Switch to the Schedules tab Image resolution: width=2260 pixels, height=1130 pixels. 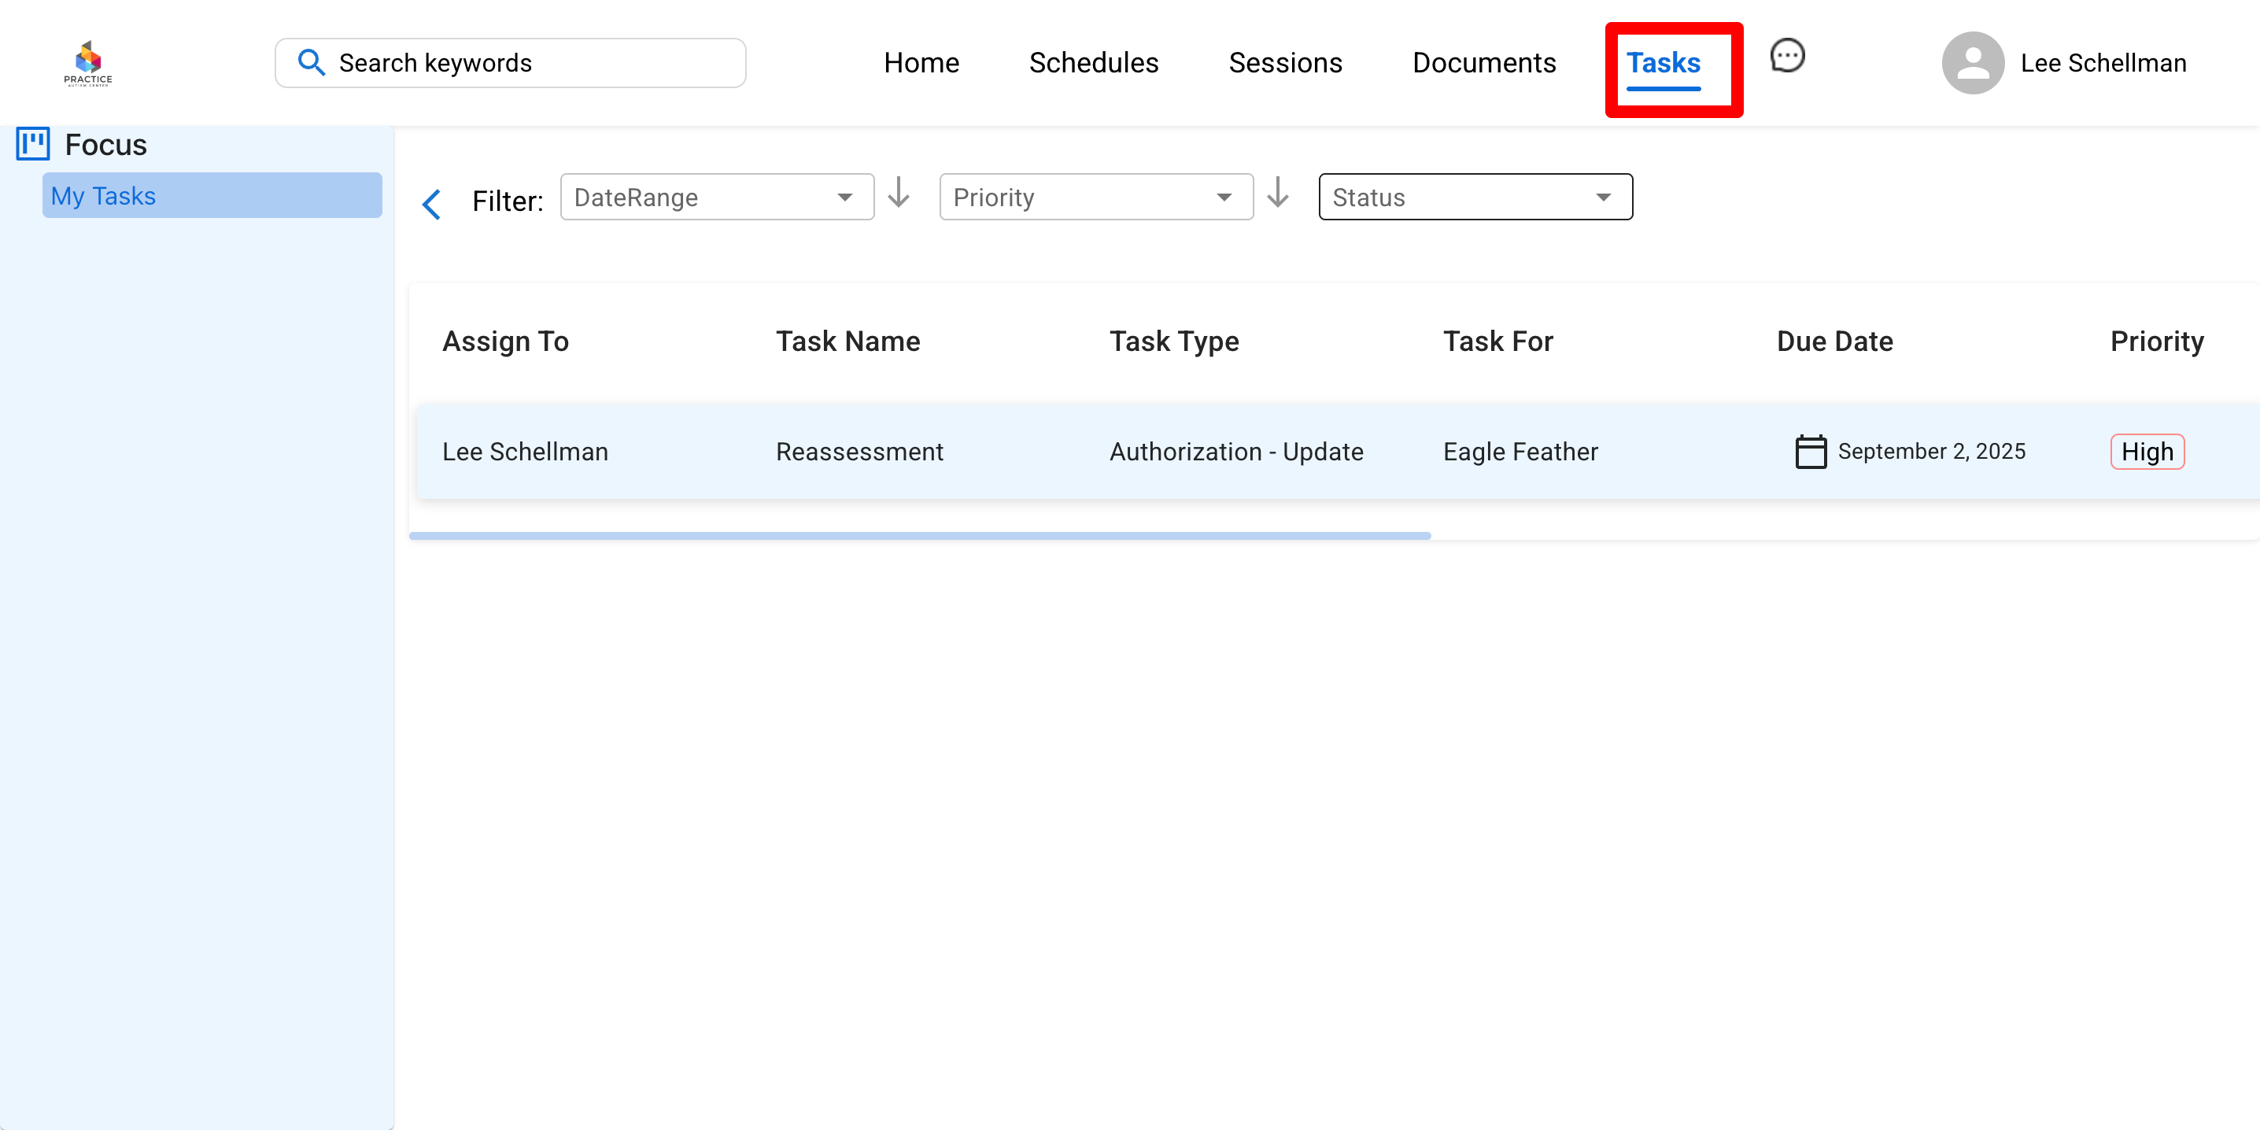[x=1093, y=63]
